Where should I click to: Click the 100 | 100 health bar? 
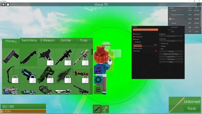point(23,106)
